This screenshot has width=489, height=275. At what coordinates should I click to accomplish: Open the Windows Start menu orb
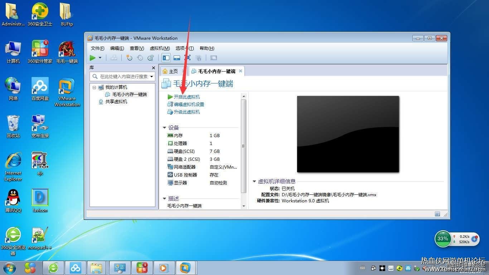[x=9, y=267]
